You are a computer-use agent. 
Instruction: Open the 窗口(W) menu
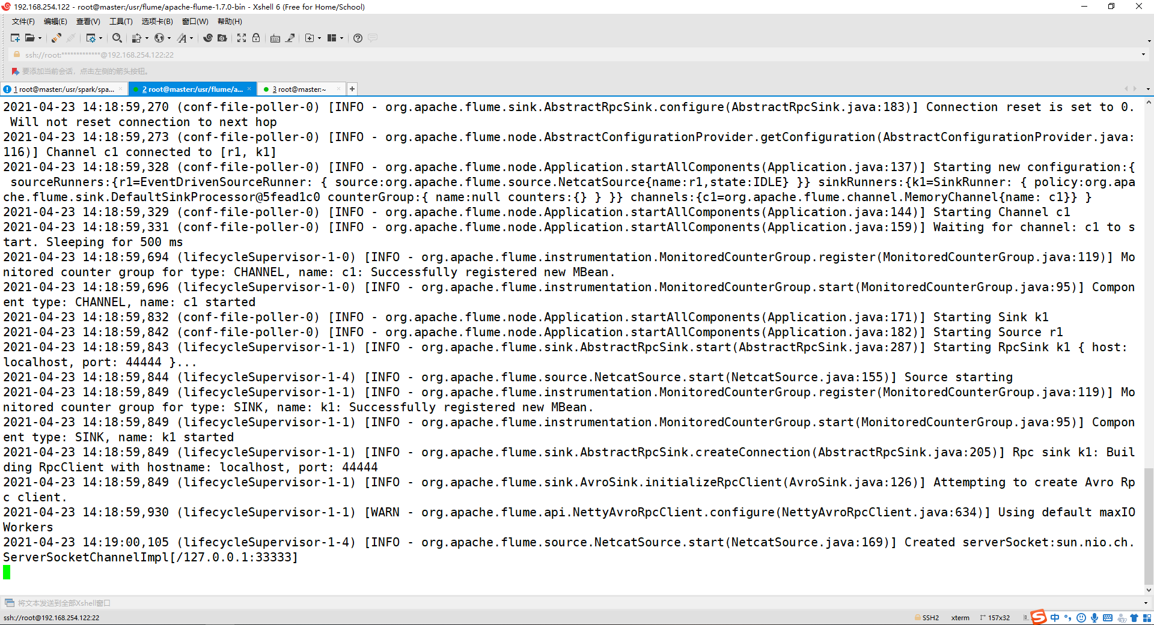(x=195, y=22)
